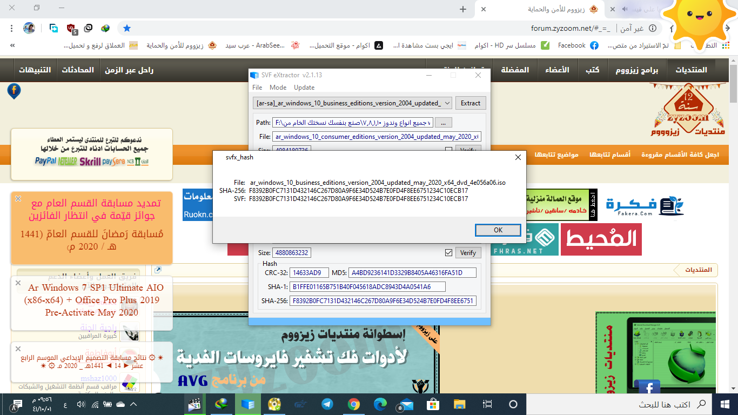
Task: Click the consumer editions File field
Action: (x=377, y=137)
